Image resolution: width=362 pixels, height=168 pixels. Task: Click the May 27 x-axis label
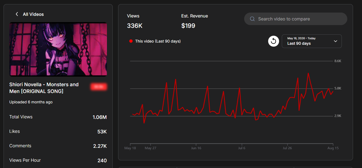[x=151, y=148]
